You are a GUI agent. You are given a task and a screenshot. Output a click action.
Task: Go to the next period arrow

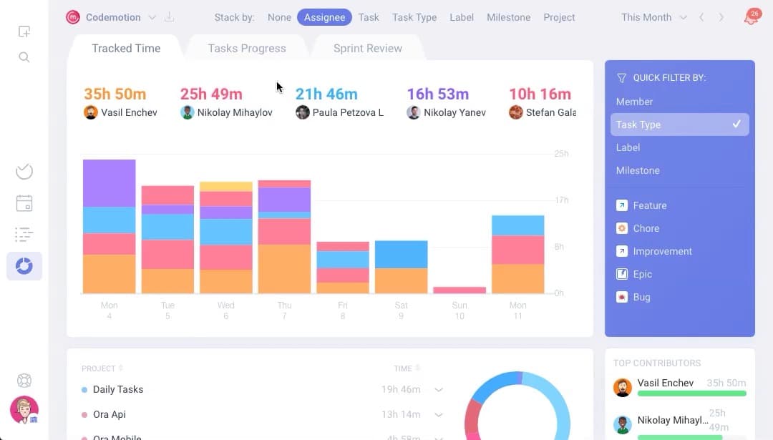click(721, 17)
